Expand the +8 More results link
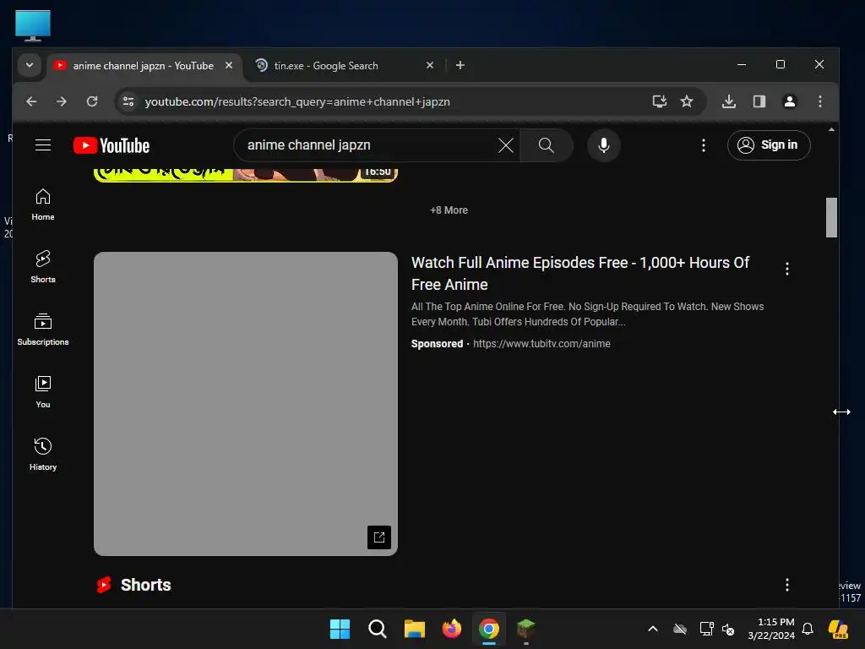The height and width of the screenshot is (649, 865). pyautogui.click(x=449, y=210)
